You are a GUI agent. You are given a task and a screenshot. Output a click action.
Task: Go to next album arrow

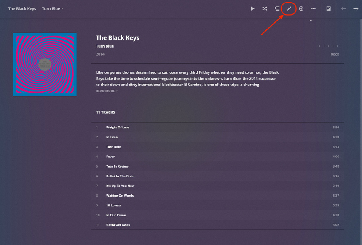point(355,8)
